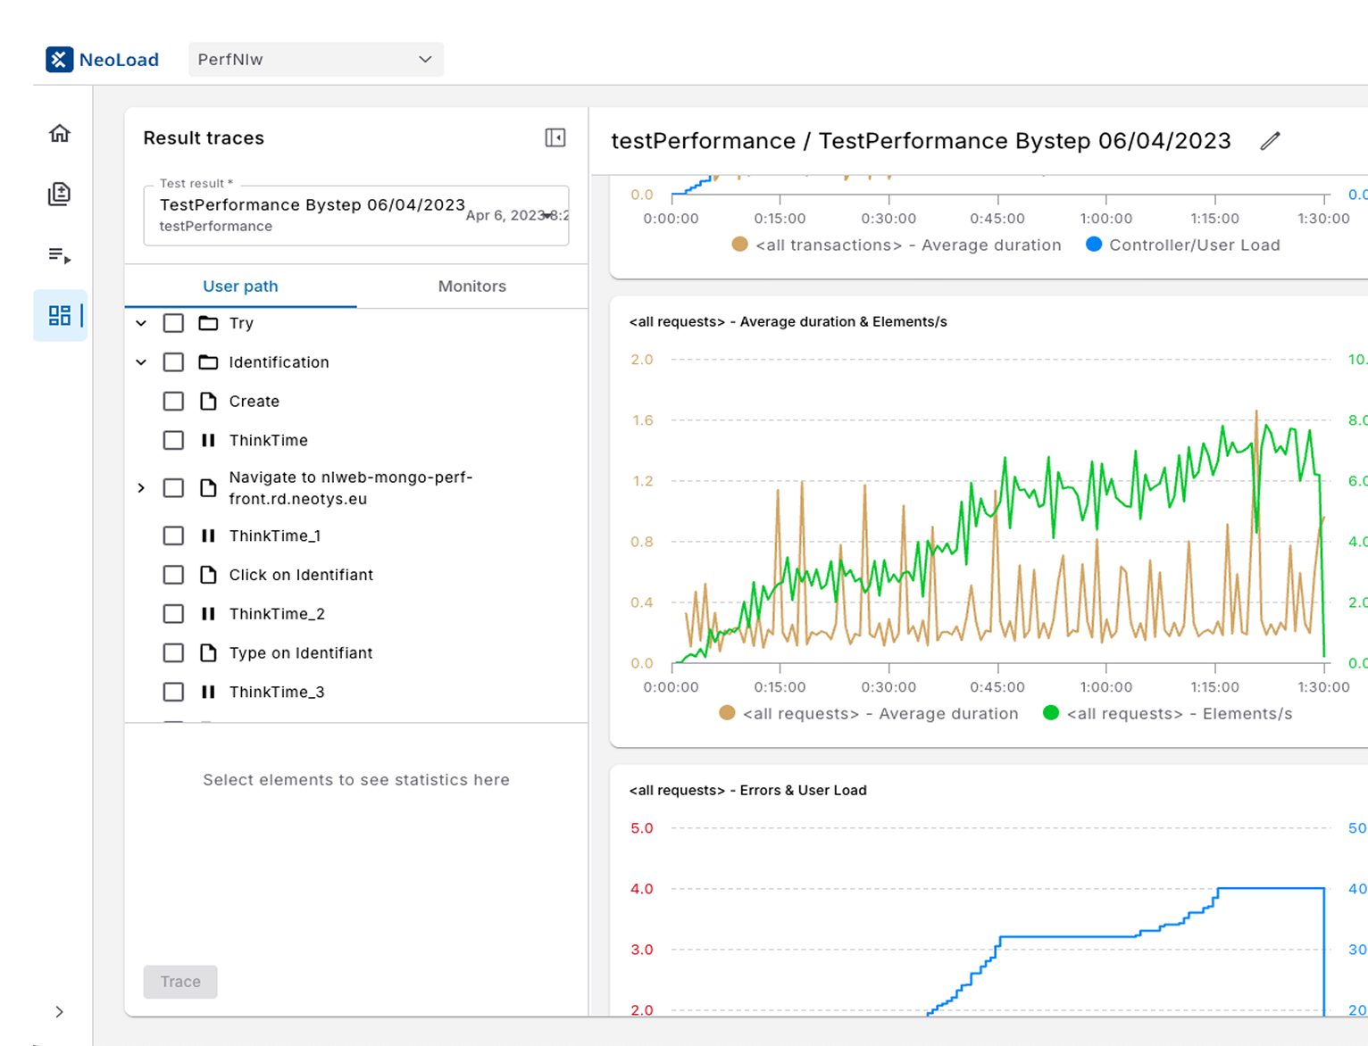Click the NeoLoad logo
Image resolution: width=1368 pixels, height=1046 pixels.
pos(103,60)
